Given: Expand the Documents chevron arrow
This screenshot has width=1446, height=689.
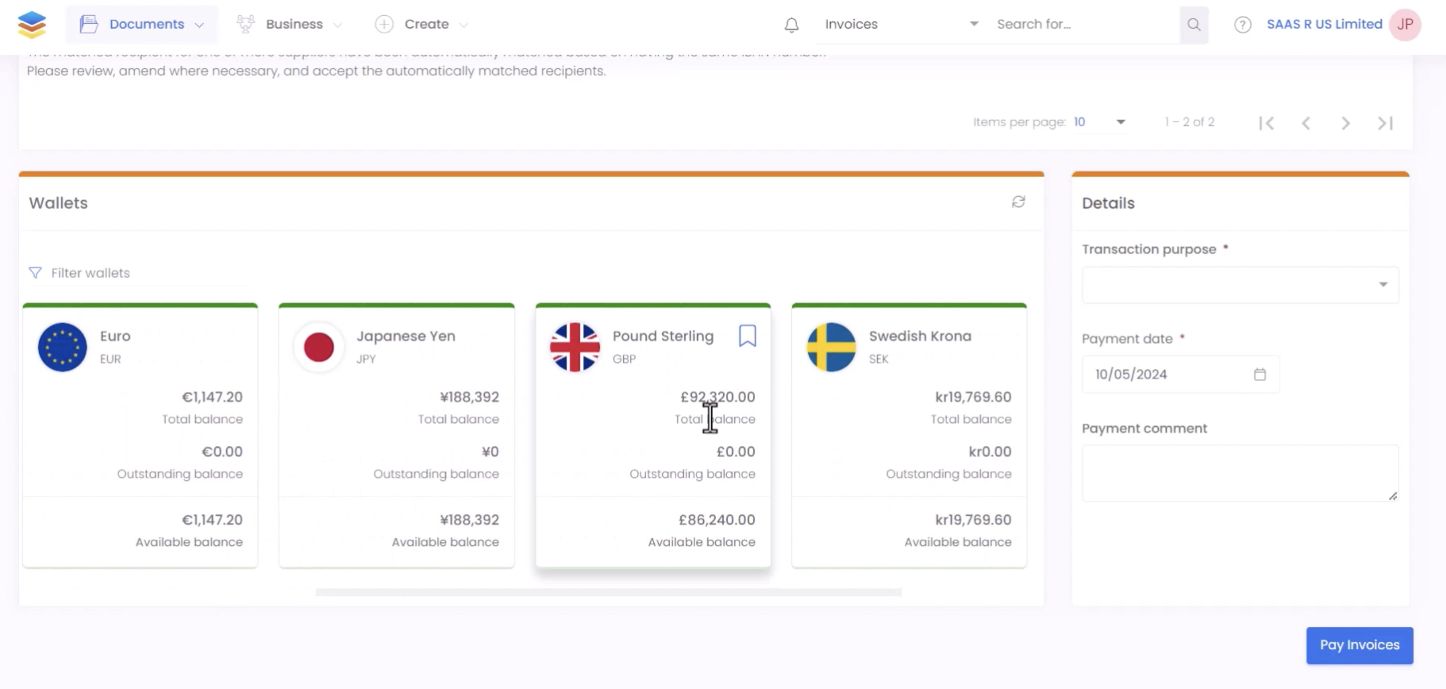Looking at the screenshot, I should [199, 25].
